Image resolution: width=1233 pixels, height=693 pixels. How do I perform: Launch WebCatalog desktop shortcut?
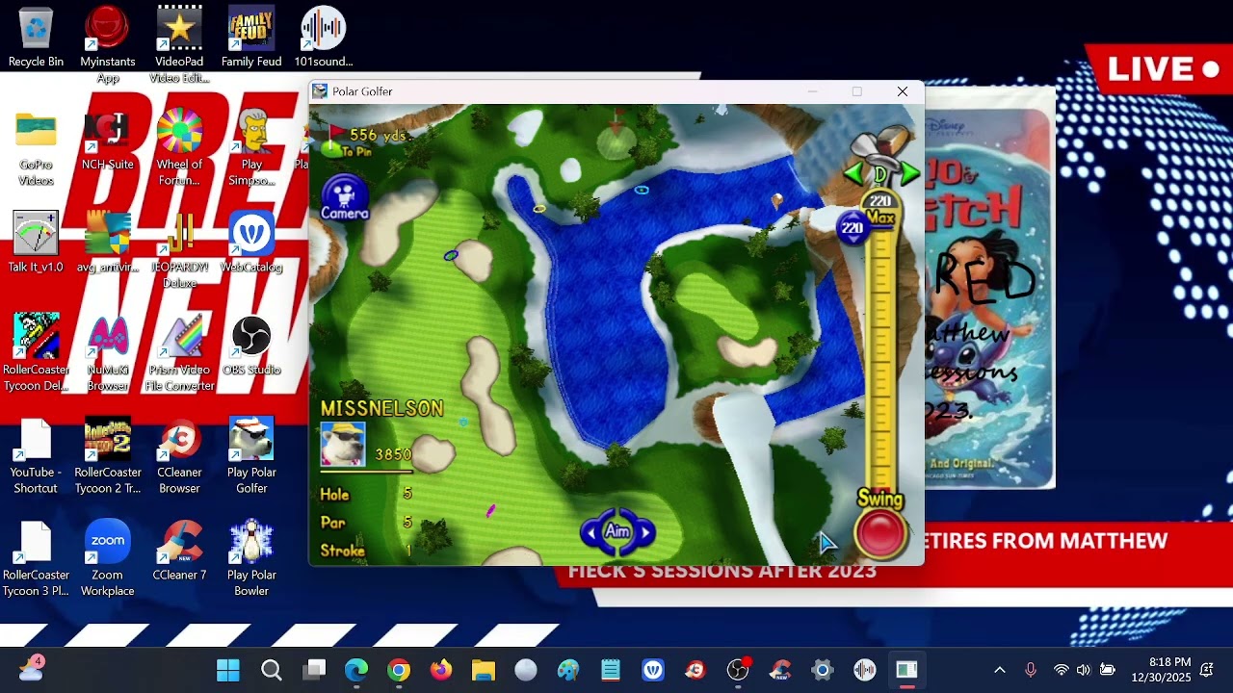point(251,244)
